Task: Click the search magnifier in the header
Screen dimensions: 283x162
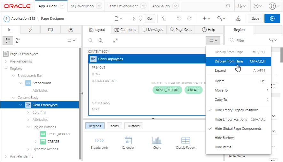Action: click(228, 6)
